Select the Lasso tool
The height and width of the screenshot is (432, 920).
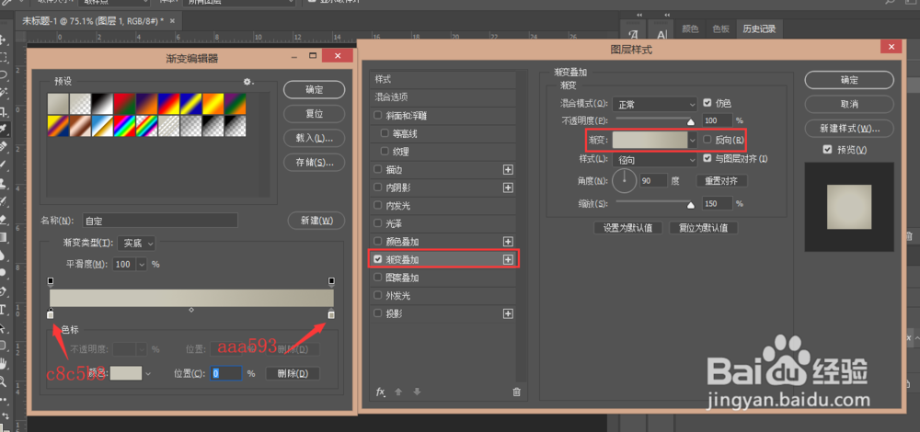point(3,74)
